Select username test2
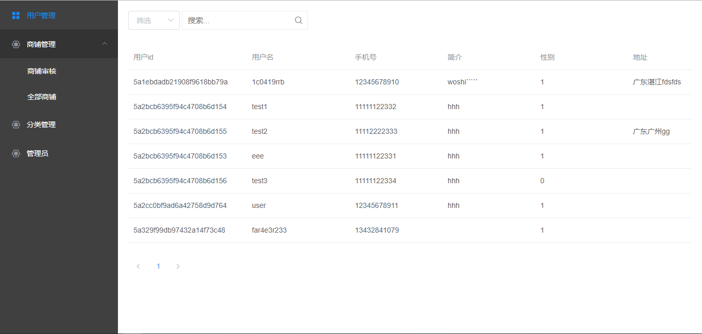 coord(260,131)
